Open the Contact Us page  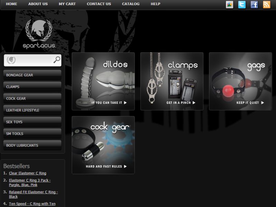(x=99, y=4)
